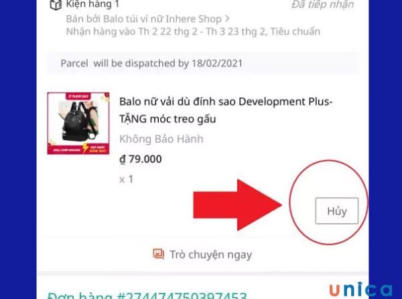Click the Kiện hàng 1 heading

(x=92, y=5)
